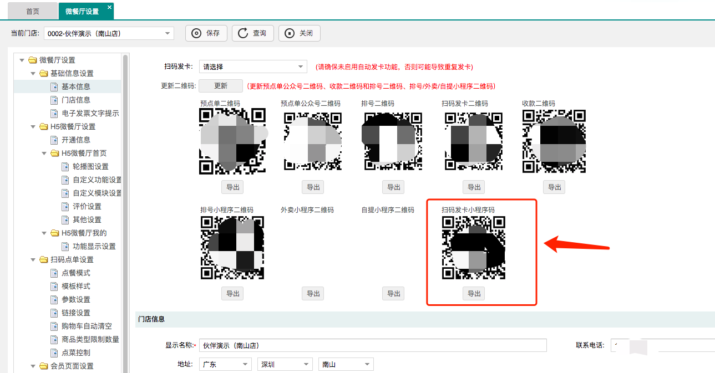Viewport: 715px width, 373px height.
Task: Collapse the 扫码点单设置 folder arrow
Action: [x=33, y=259]
